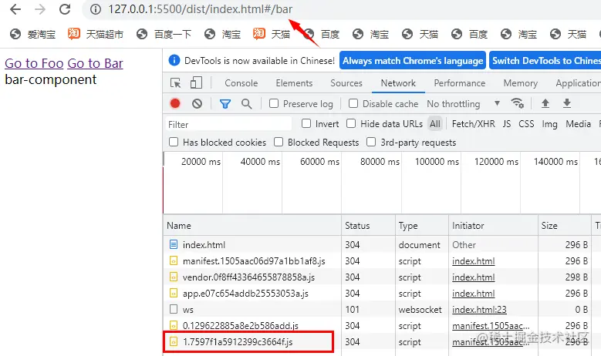601x356 pixels.
Task: Click the 40000 ms timeline marker
Action: pyautogui.click(x=260, y=162)
